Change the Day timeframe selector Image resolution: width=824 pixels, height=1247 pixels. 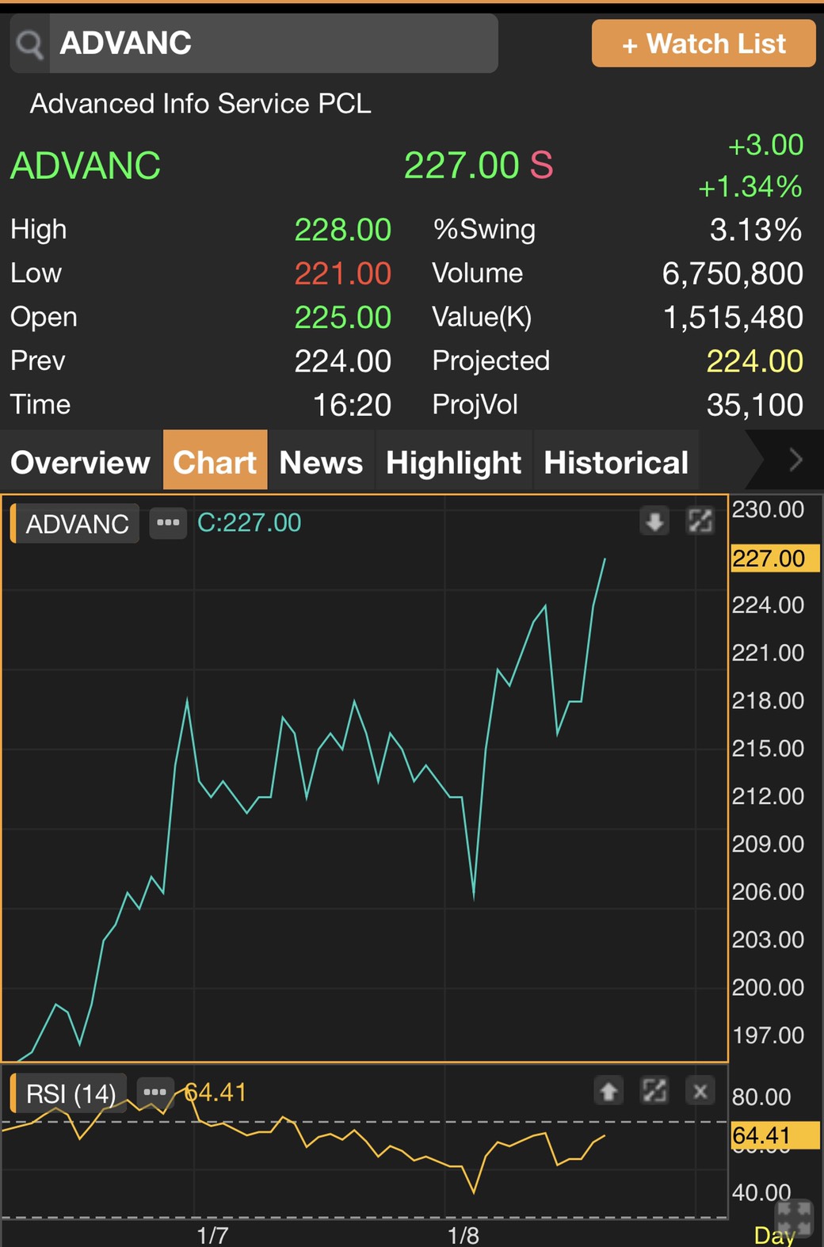coord(774,1235)
